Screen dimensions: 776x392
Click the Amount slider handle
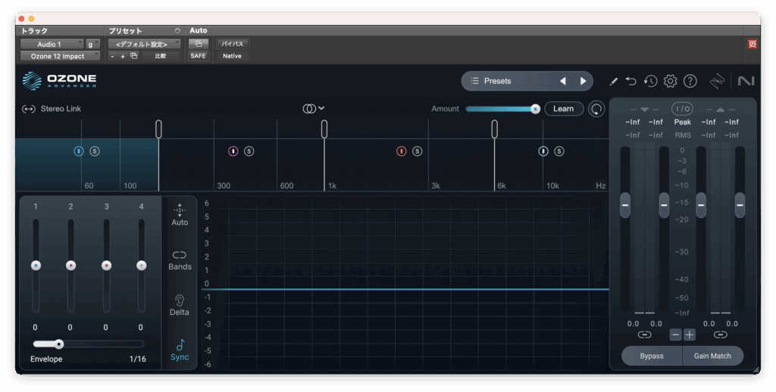pyautogui.click(x=535, y=109)
